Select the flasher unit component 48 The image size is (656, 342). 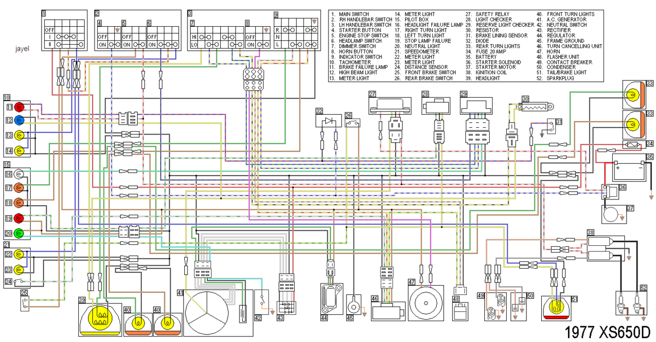point(460,311)
